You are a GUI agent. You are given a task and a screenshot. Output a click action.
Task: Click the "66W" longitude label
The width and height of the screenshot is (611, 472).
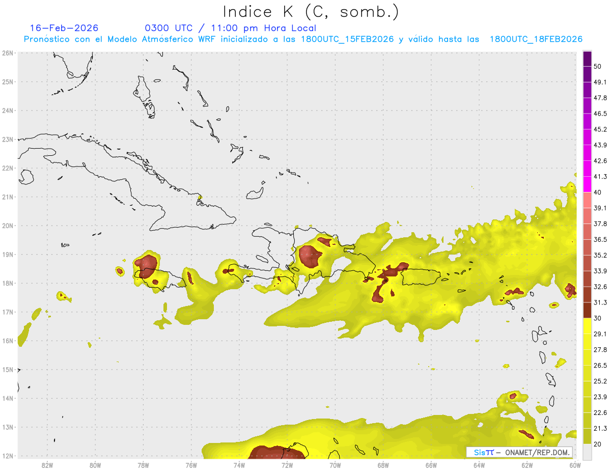point(431,465)
